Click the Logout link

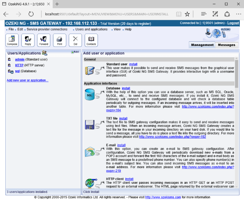[x=233, y=23]
